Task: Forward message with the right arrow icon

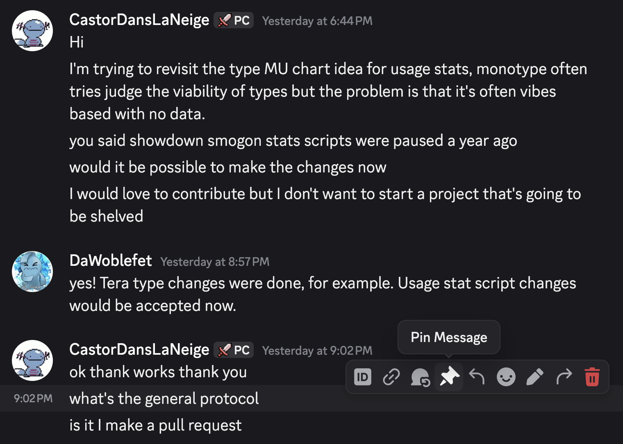Action: (x=564, y=377)
